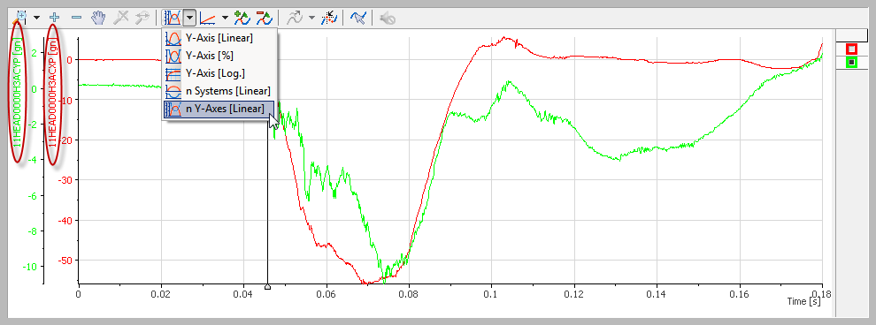Click the minus zoom-out icon
Image resolution: width=876 pixels, height=325 pixels.
[x=76, y=18]
